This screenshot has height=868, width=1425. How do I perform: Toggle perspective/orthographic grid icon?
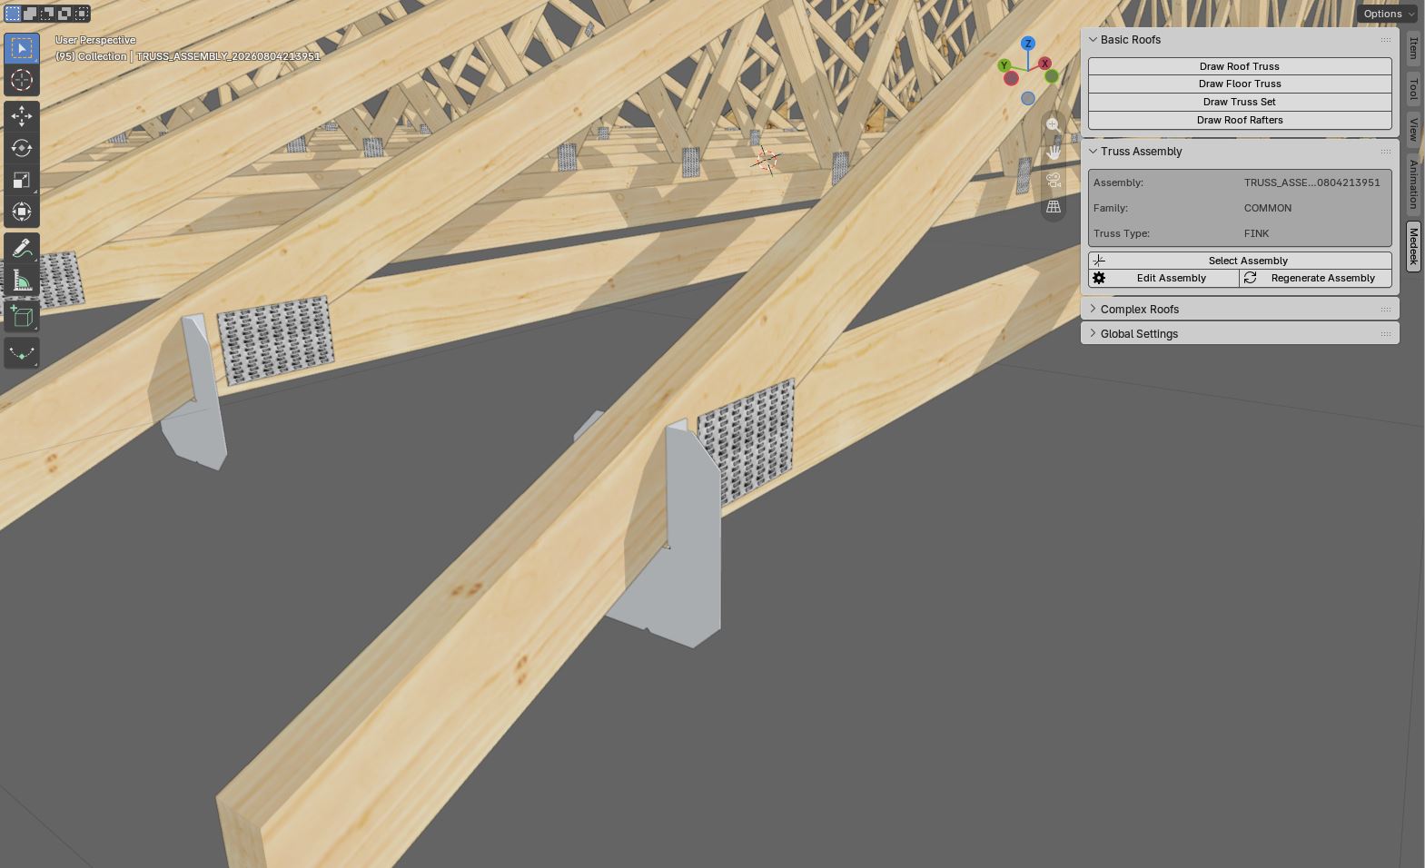(1054, 207)
